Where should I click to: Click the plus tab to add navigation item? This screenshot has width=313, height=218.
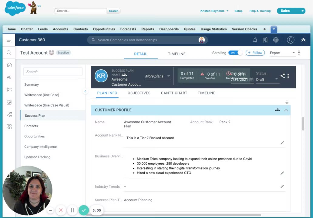pyautogui.click(x=264, y=29)
